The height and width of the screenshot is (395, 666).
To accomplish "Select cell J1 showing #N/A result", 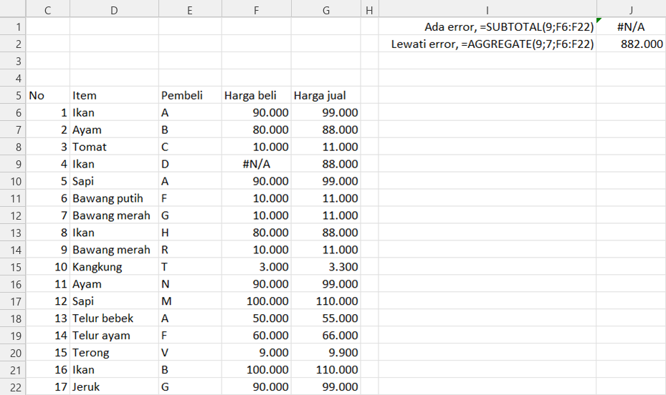I will (631, 26).
